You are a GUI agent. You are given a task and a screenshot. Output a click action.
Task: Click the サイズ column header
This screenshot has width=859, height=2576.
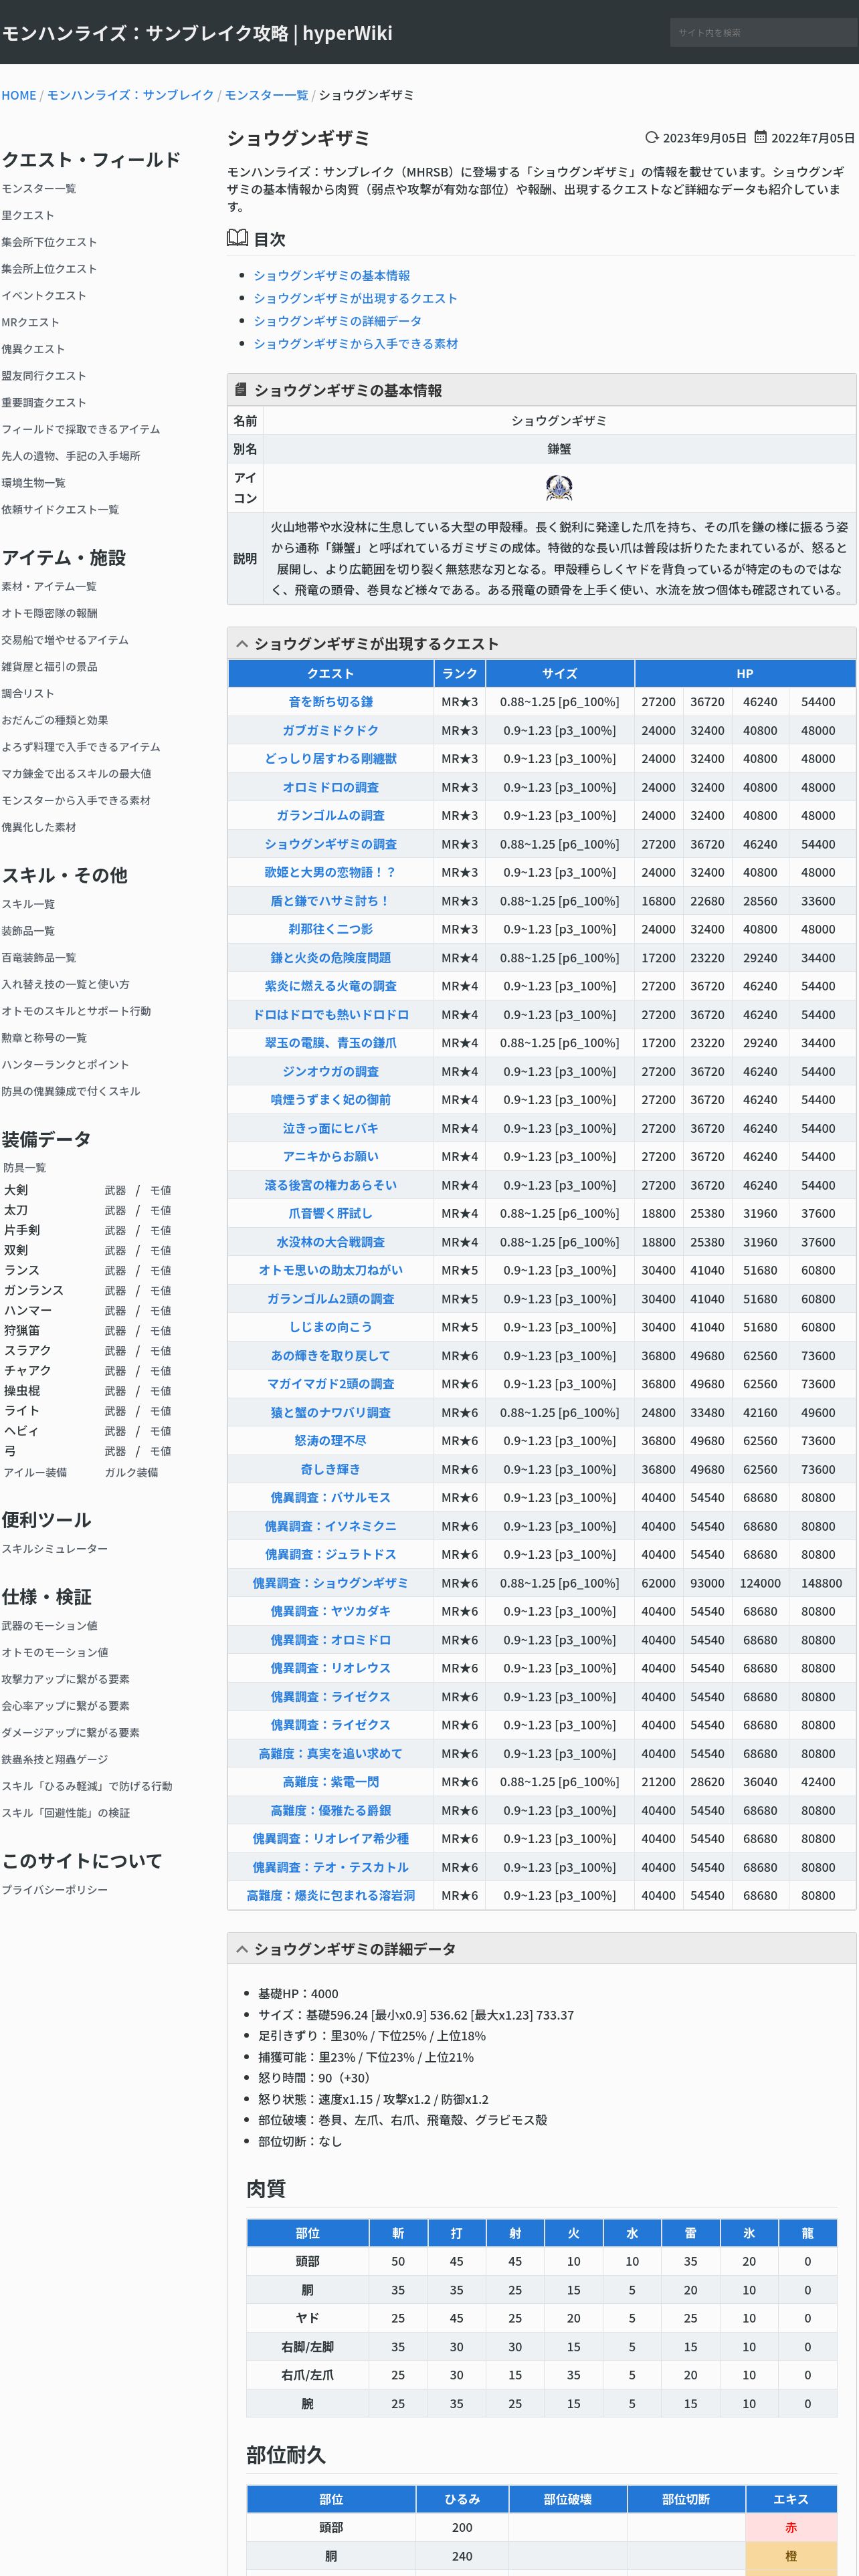point(559,674)
